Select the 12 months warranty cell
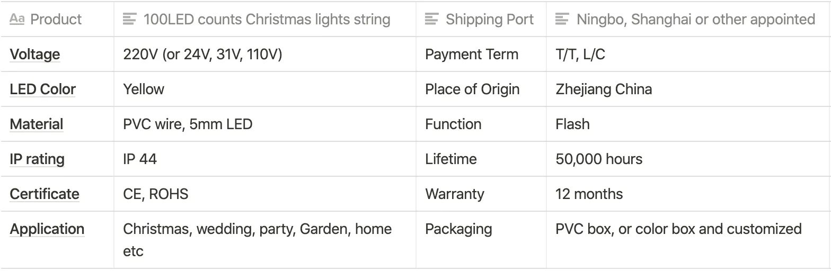The height and width of the screenshot is (271, 831). 688,194
